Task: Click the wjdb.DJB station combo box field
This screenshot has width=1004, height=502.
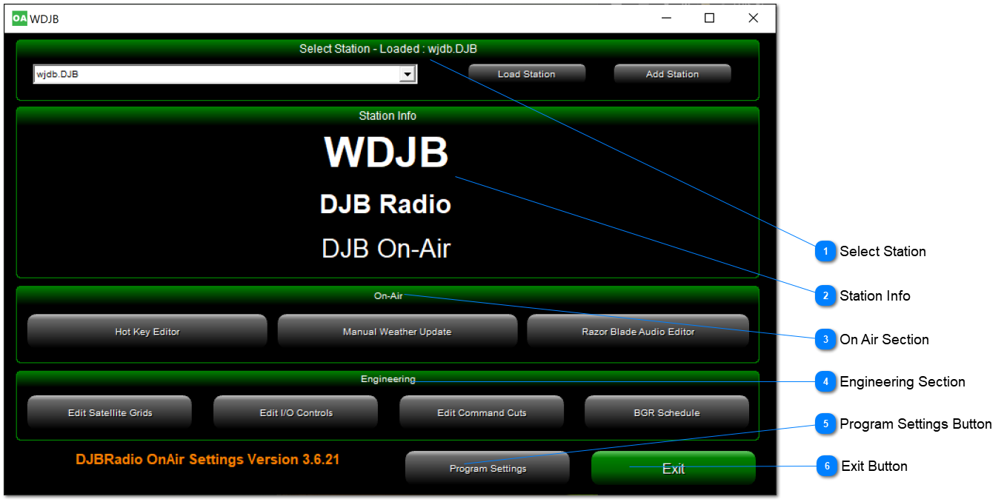Action: pos(225,74)
